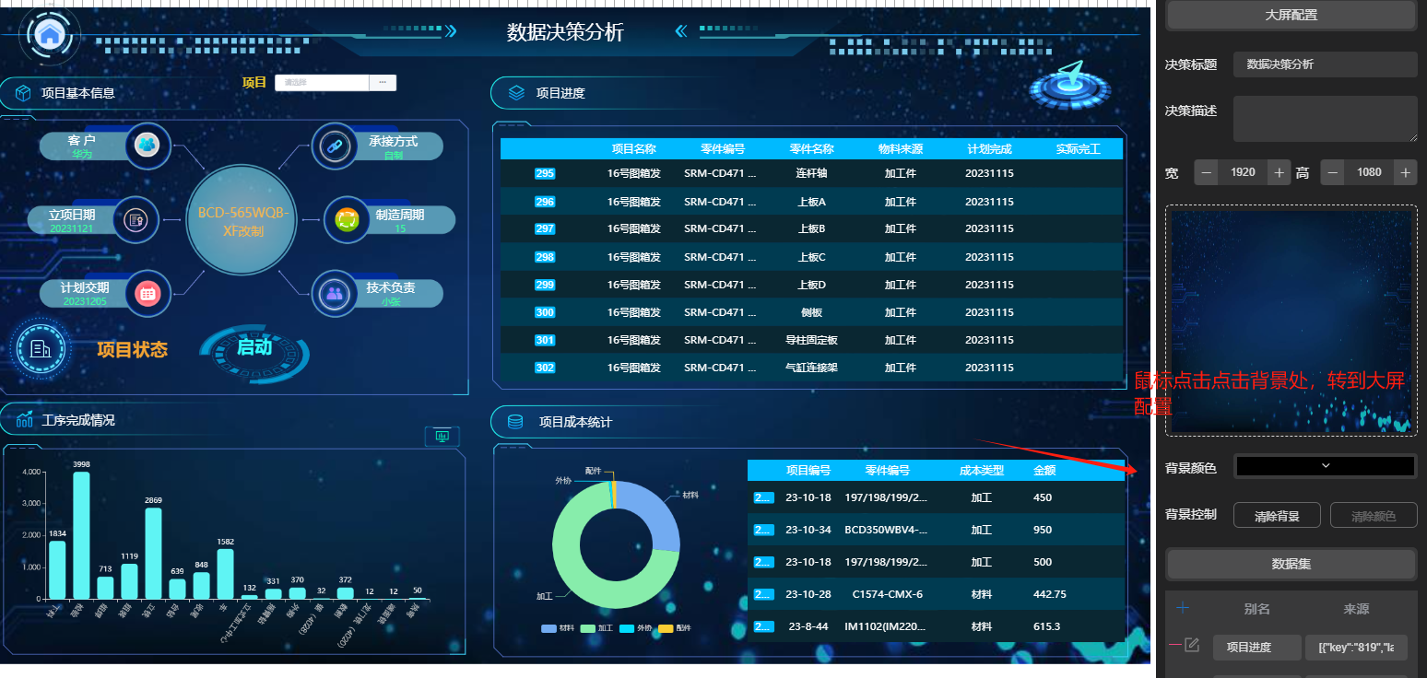Add a new dataset with the plus icon
1427x678 pixels.
[x=1183, y=607]
